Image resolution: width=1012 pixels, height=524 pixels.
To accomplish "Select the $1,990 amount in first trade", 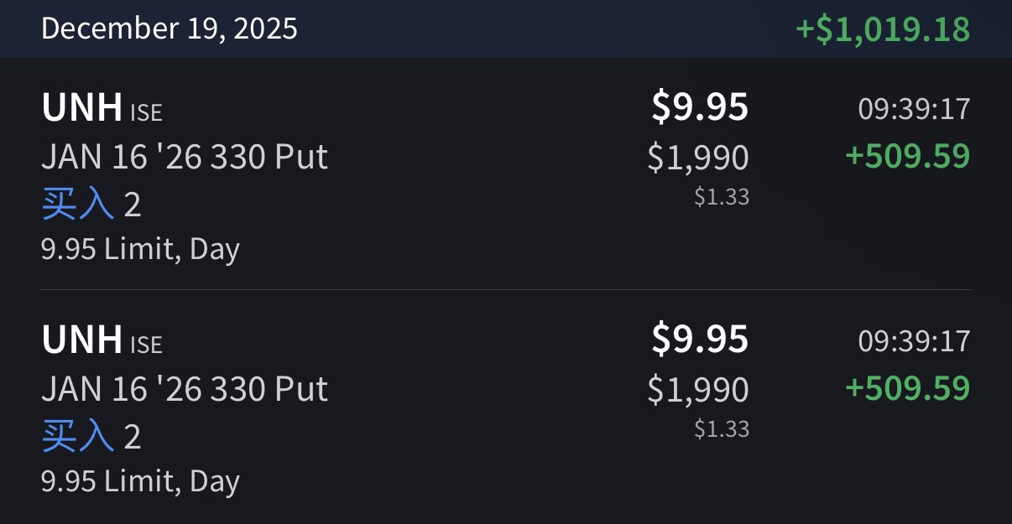I will coord(698,157).
